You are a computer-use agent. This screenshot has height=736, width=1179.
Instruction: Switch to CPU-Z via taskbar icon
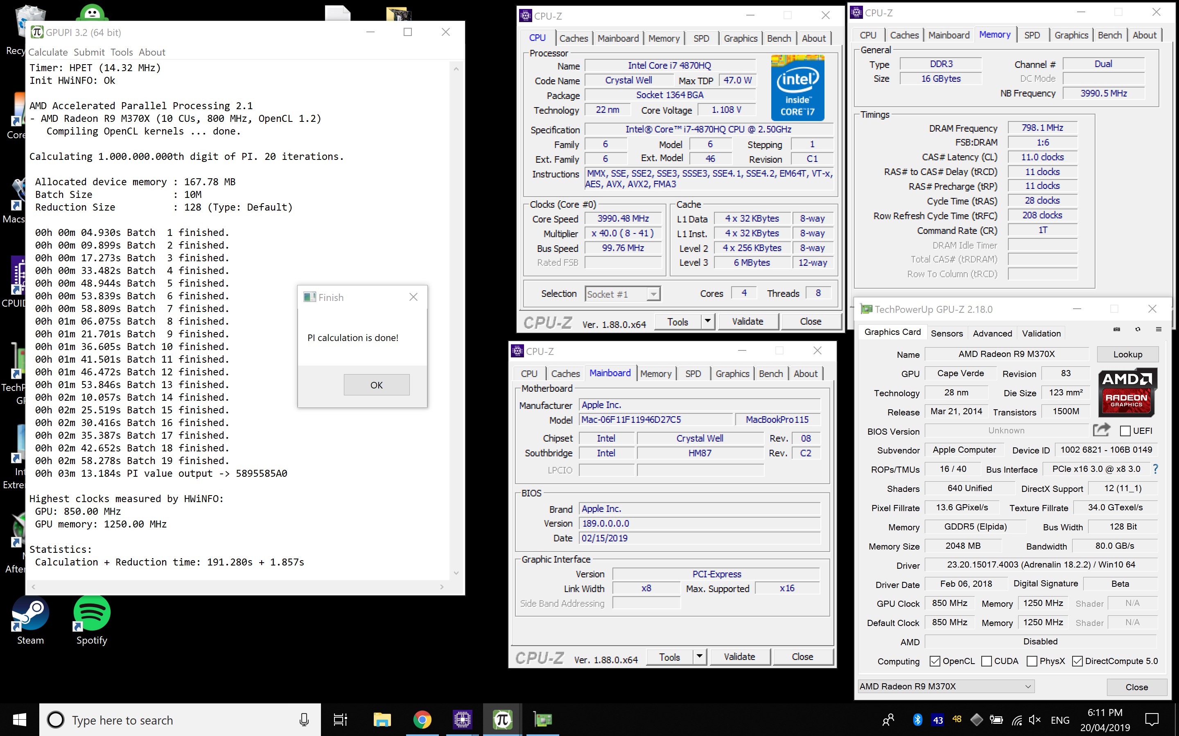(462, 720)
